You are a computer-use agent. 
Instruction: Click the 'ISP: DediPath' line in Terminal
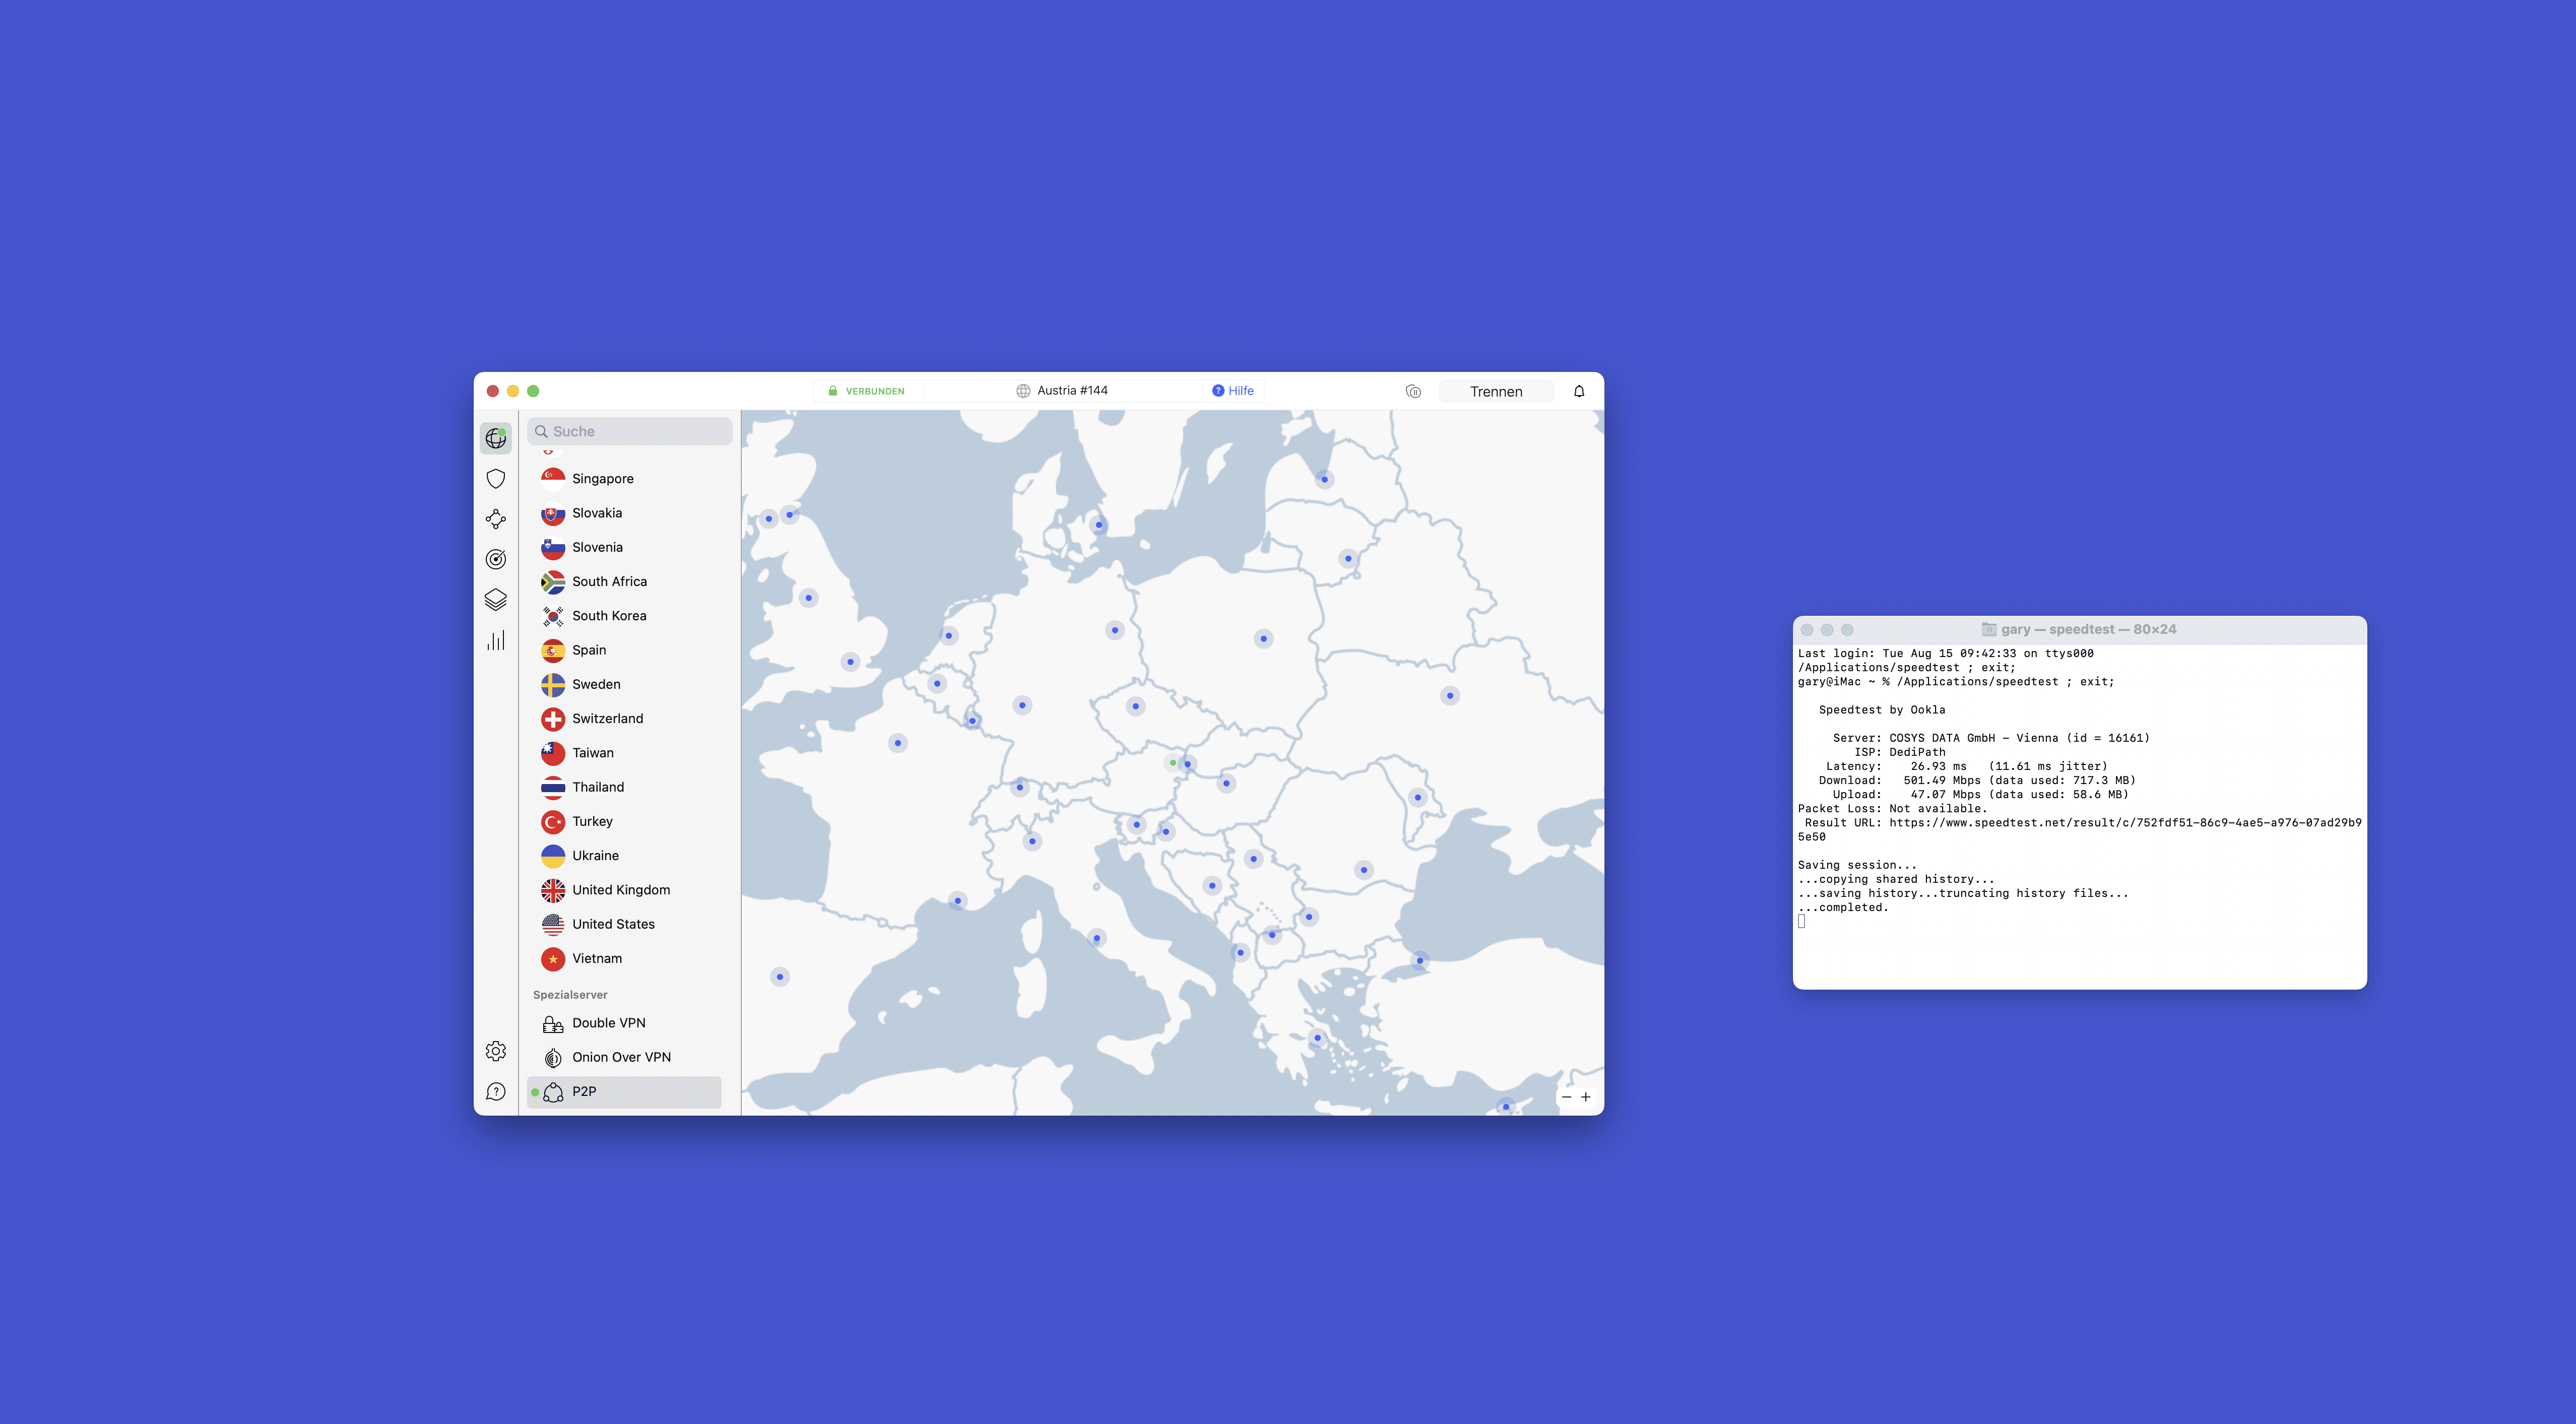click(x=1900, y=752)
